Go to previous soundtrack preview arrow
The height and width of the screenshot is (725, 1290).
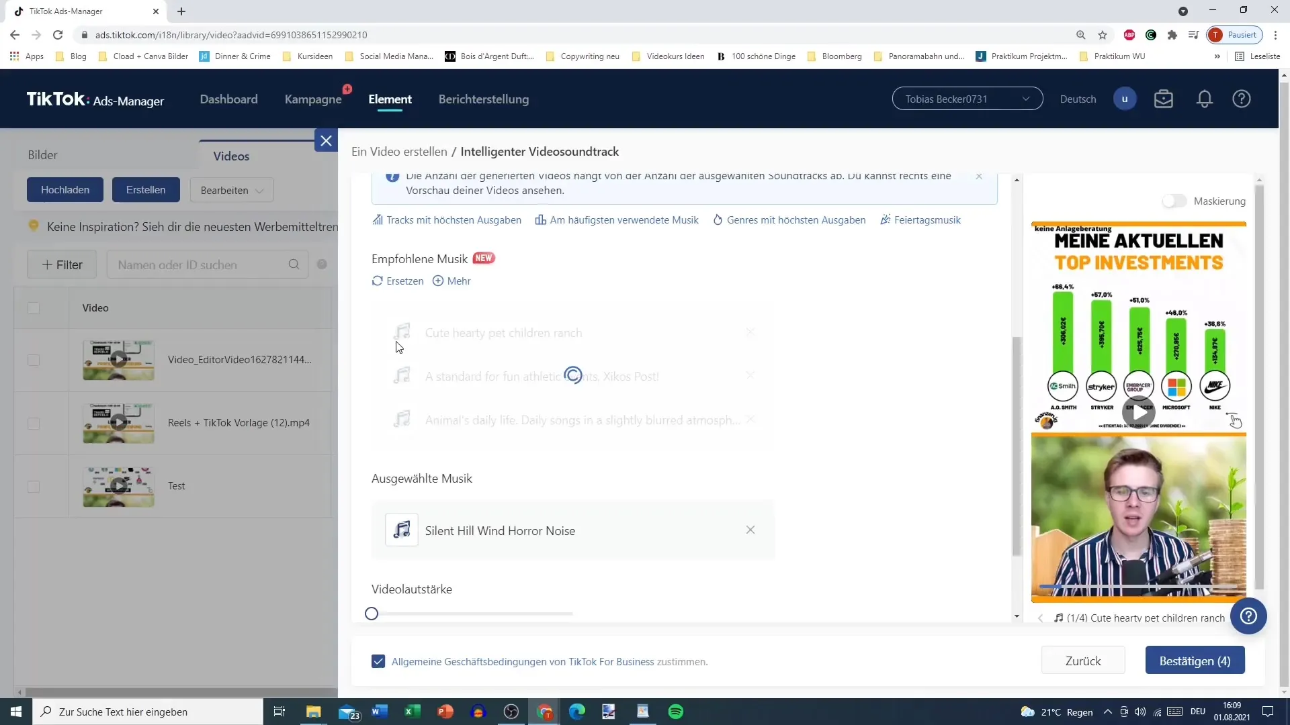1041,618
